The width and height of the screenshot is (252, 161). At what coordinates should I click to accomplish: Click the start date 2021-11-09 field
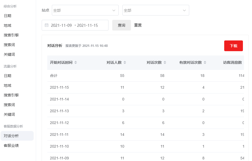click(61, 25)
